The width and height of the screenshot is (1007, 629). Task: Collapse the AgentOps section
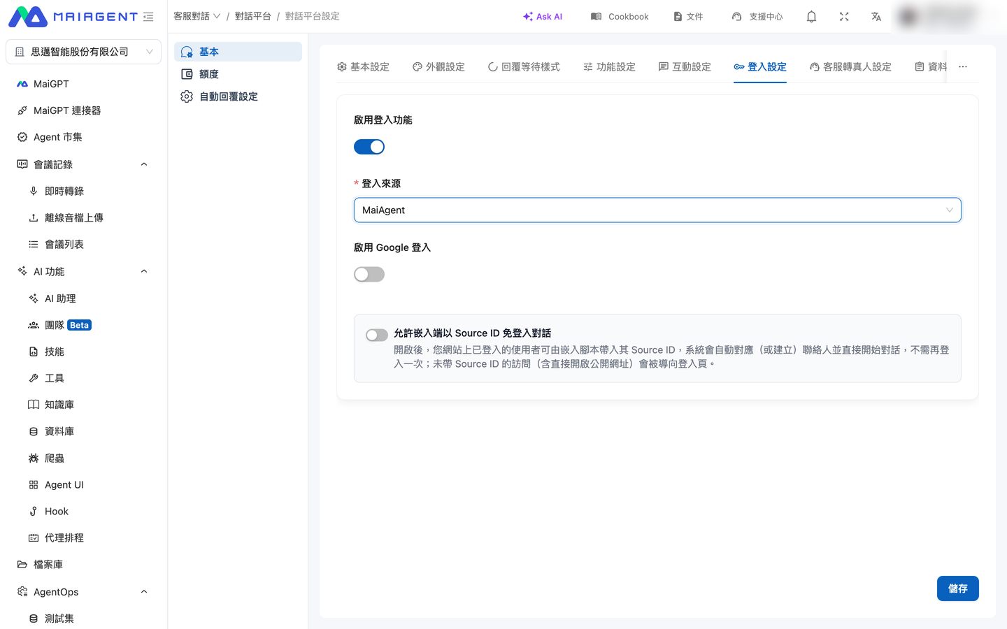[144, 592]
